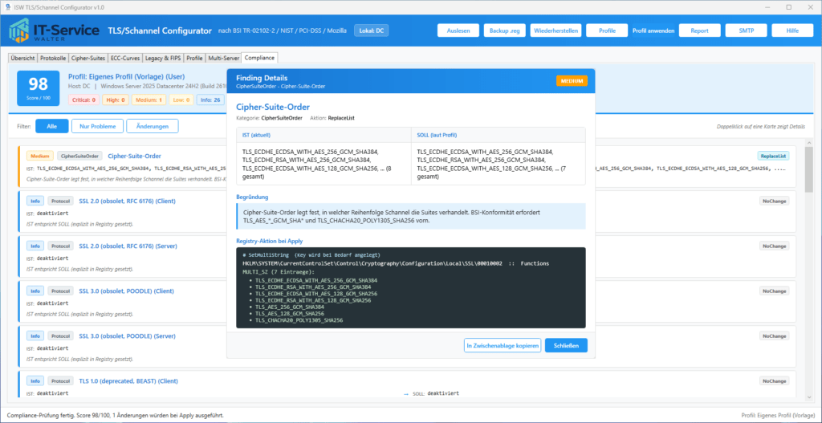Open the SSL 3.0 POODLE (Server) card
Viewport: 822px width, 423px height.
pyautogui.click(x=406, y=345)
